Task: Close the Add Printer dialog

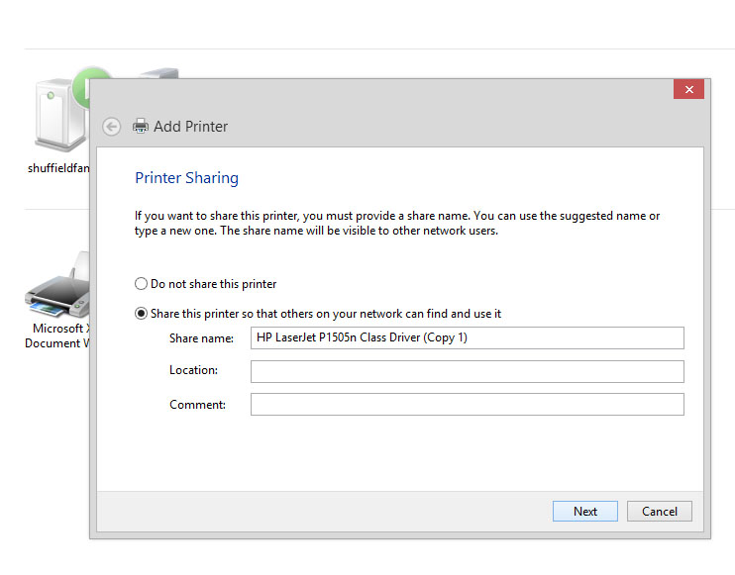Action: pyautogui.click(x=688, y=89)
